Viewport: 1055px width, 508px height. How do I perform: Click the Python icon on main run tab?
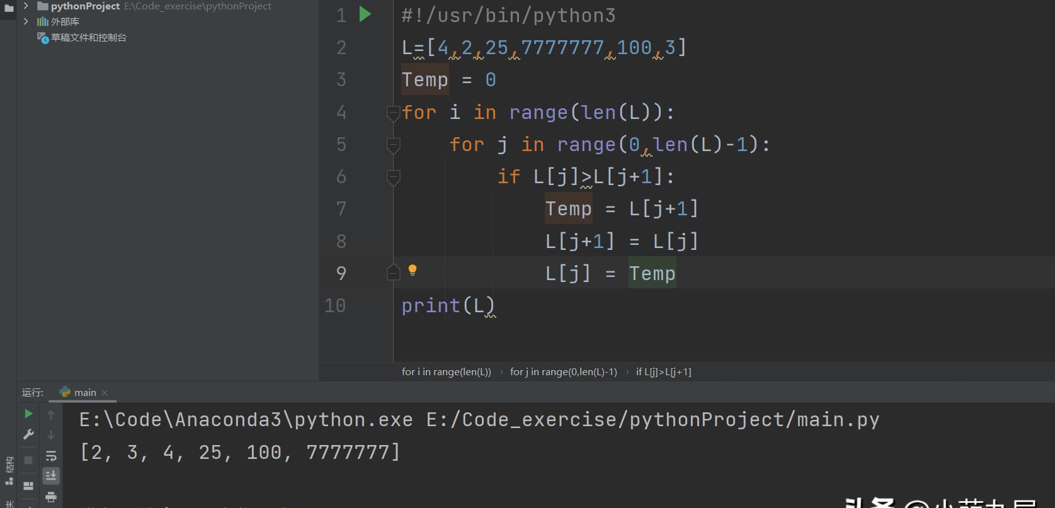point(65,392)
